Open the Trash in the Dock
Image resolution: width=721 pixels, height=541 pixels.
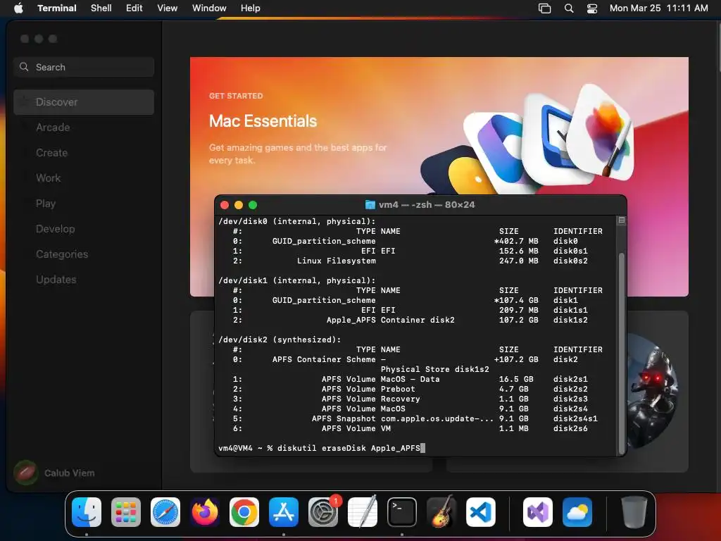tap(634, 511)
